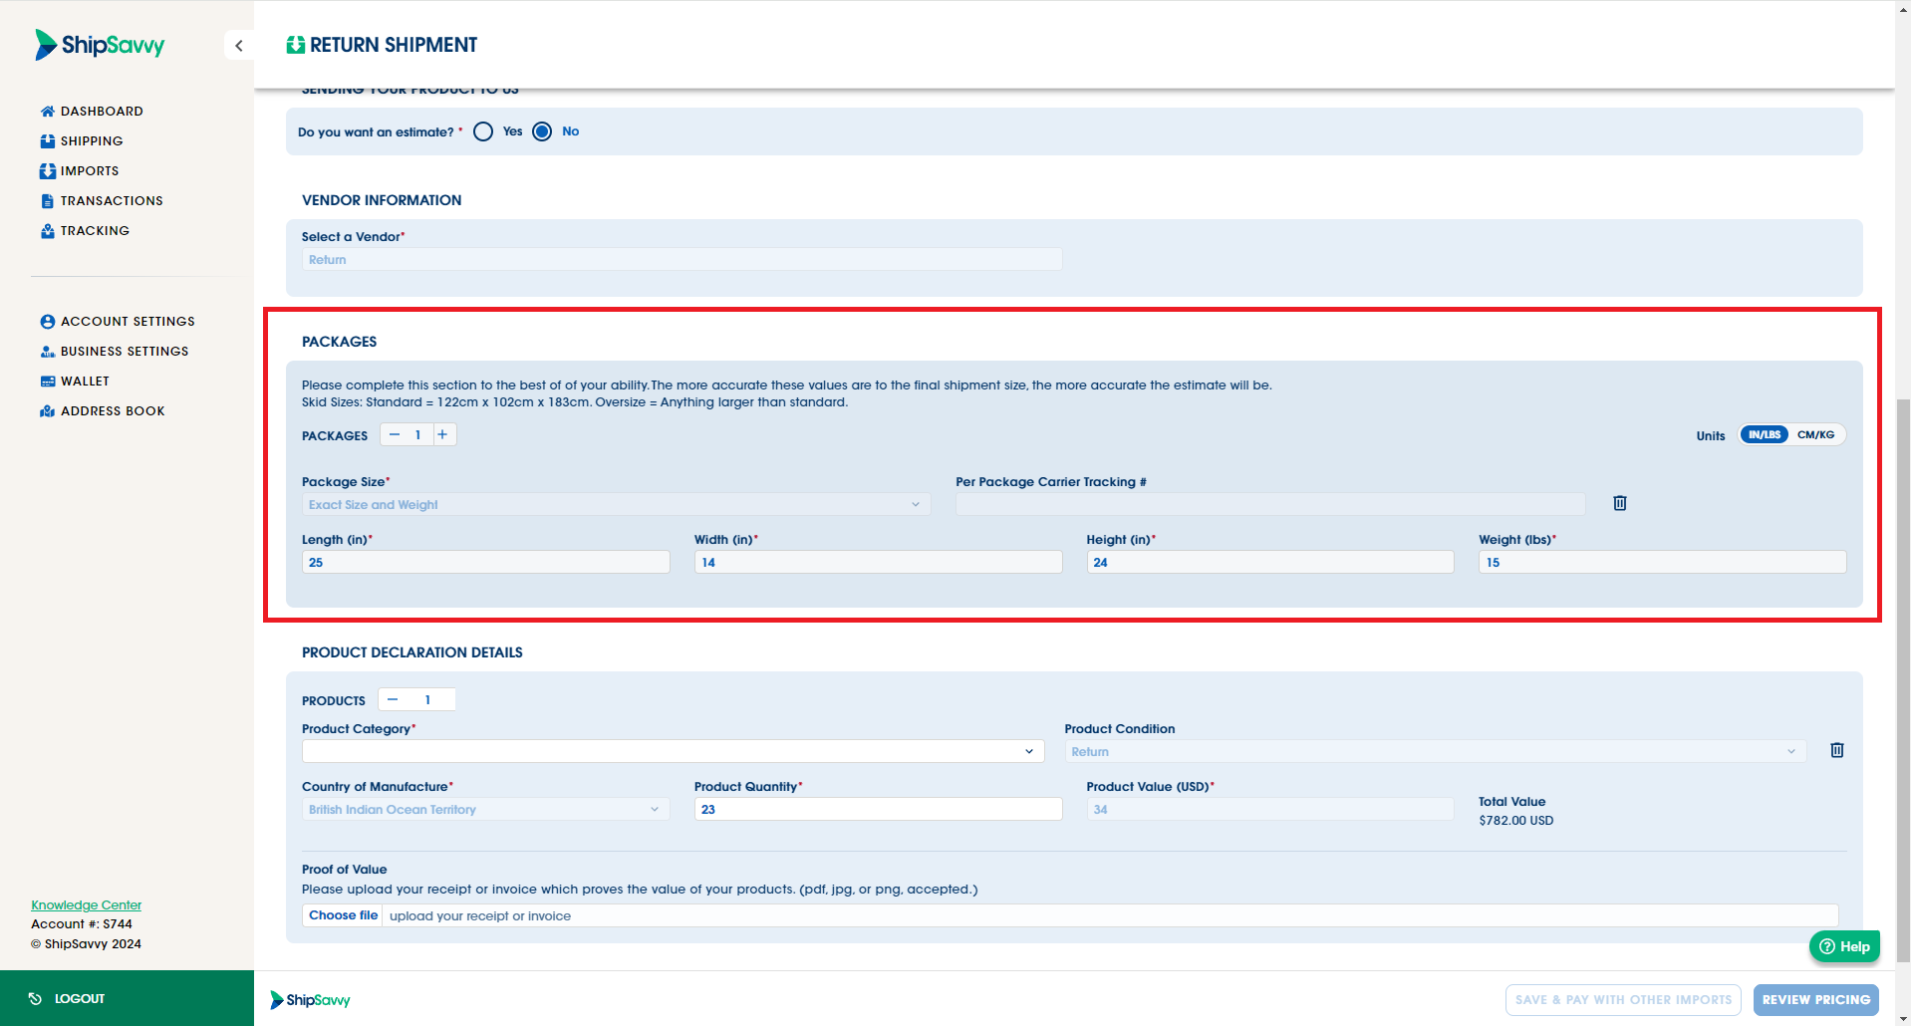Click the Length (in) input field
Screen dimensions: 1911x1026
486,563
